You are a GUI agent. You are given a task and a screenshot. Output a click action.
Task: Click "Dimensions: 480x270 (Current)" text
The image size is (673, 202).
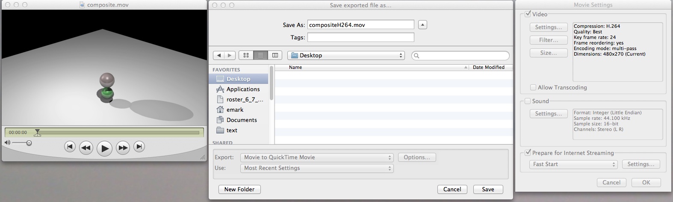click(610, 54)
